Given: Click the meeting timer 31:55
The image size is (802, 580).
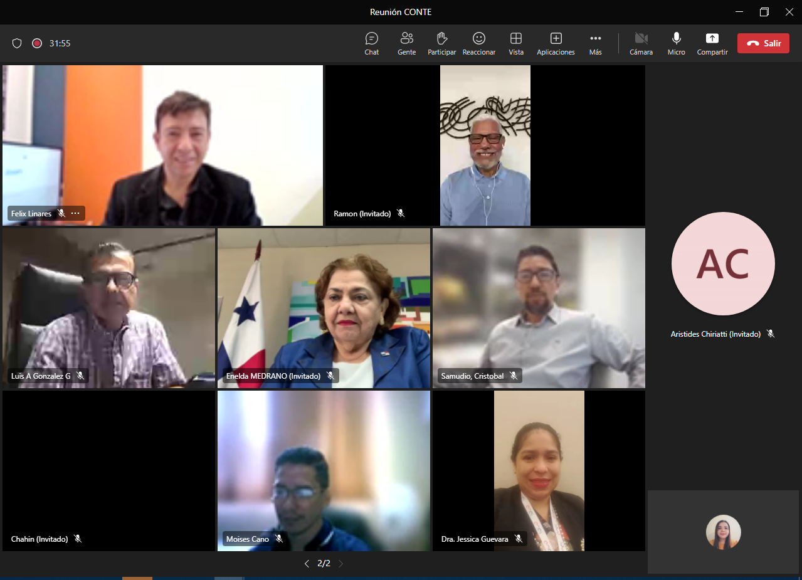Looking at the screenshot, I should (x=60, y=43).
